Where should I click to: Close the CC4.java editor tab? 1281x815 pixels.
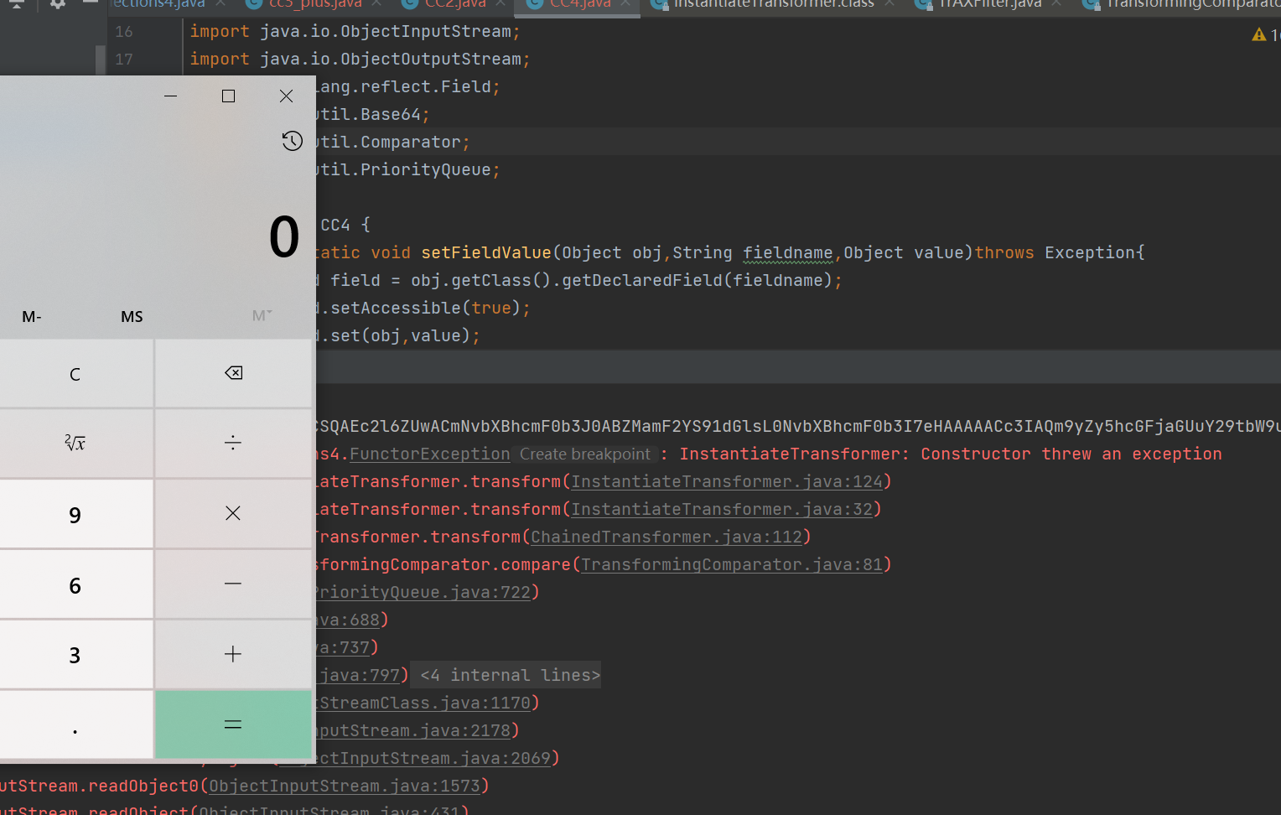625,3
